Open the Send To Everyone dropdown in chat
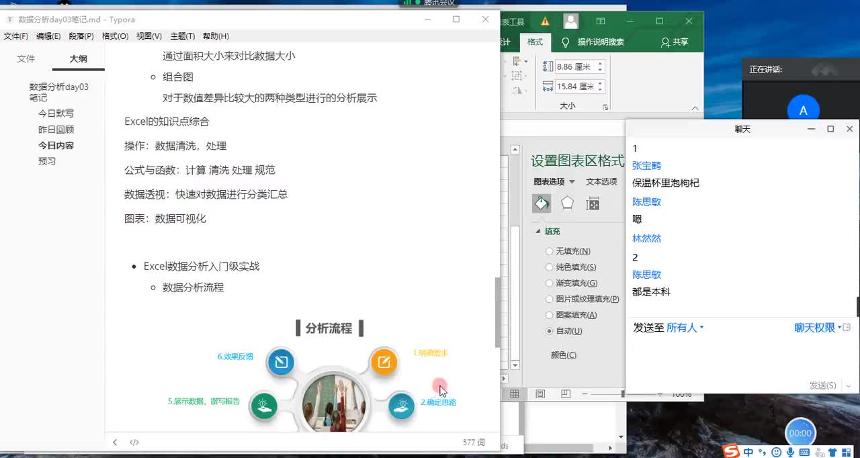This screenshot has width=860, height=458. click(x=685, y=328)
